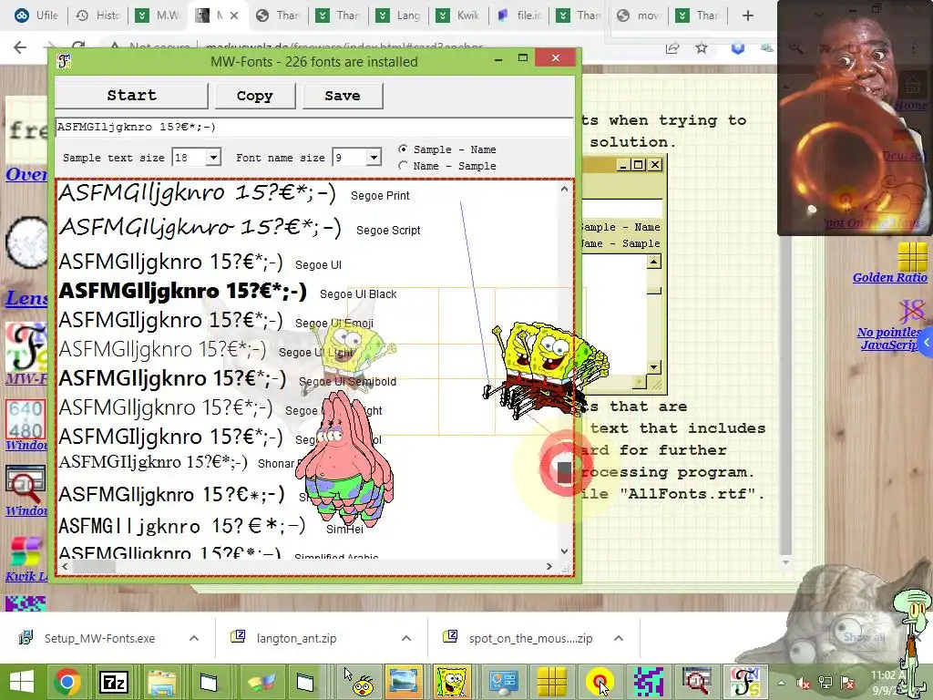The width and height of the screenshot is (933, 700).
Task: Click the shield extension icon in browser toolbar
Action: click(x=738, y=48)
